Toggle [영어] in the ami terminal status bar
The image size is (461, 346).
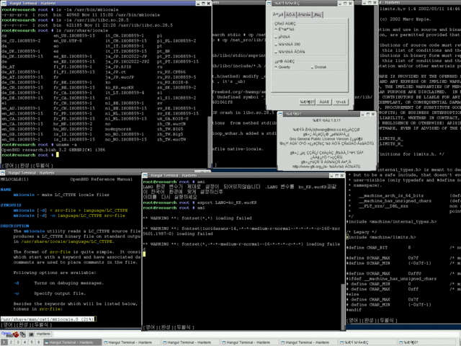click(x=149, y=327)
